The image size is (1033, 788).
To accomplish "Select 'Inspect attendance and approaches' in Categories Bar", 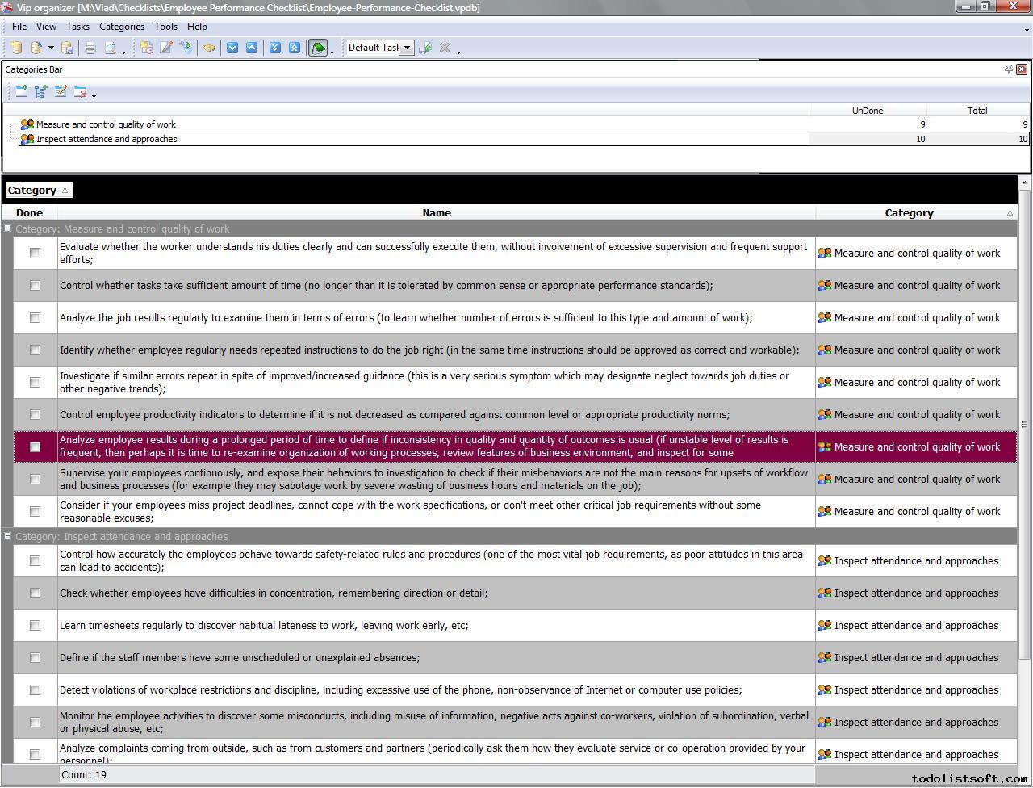I will tap(107, 139).
